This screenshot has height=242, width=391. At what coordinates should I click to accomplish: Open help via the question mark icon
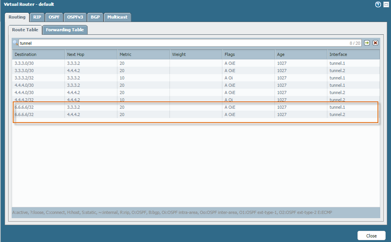[378, 4]
